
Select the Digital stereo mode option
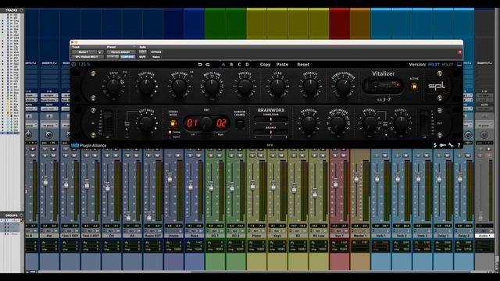pyautogui.click(x=174, y=137)
